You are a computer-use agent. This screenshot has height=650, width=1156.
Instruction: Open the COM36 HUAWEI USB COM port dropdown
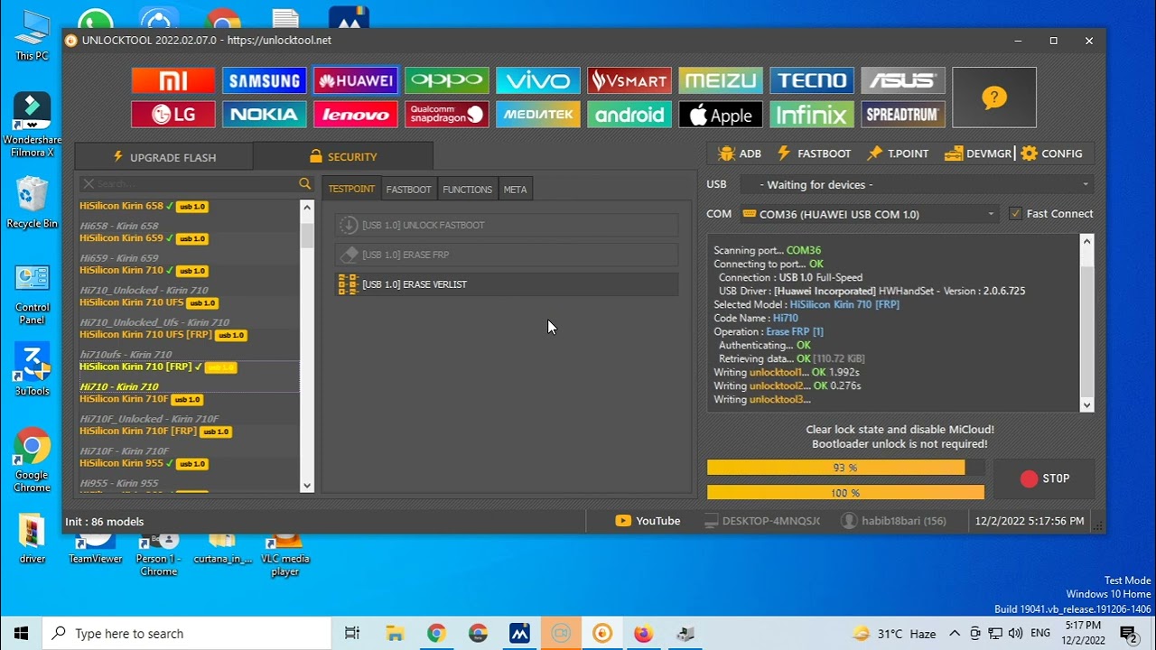click(869, 214)
